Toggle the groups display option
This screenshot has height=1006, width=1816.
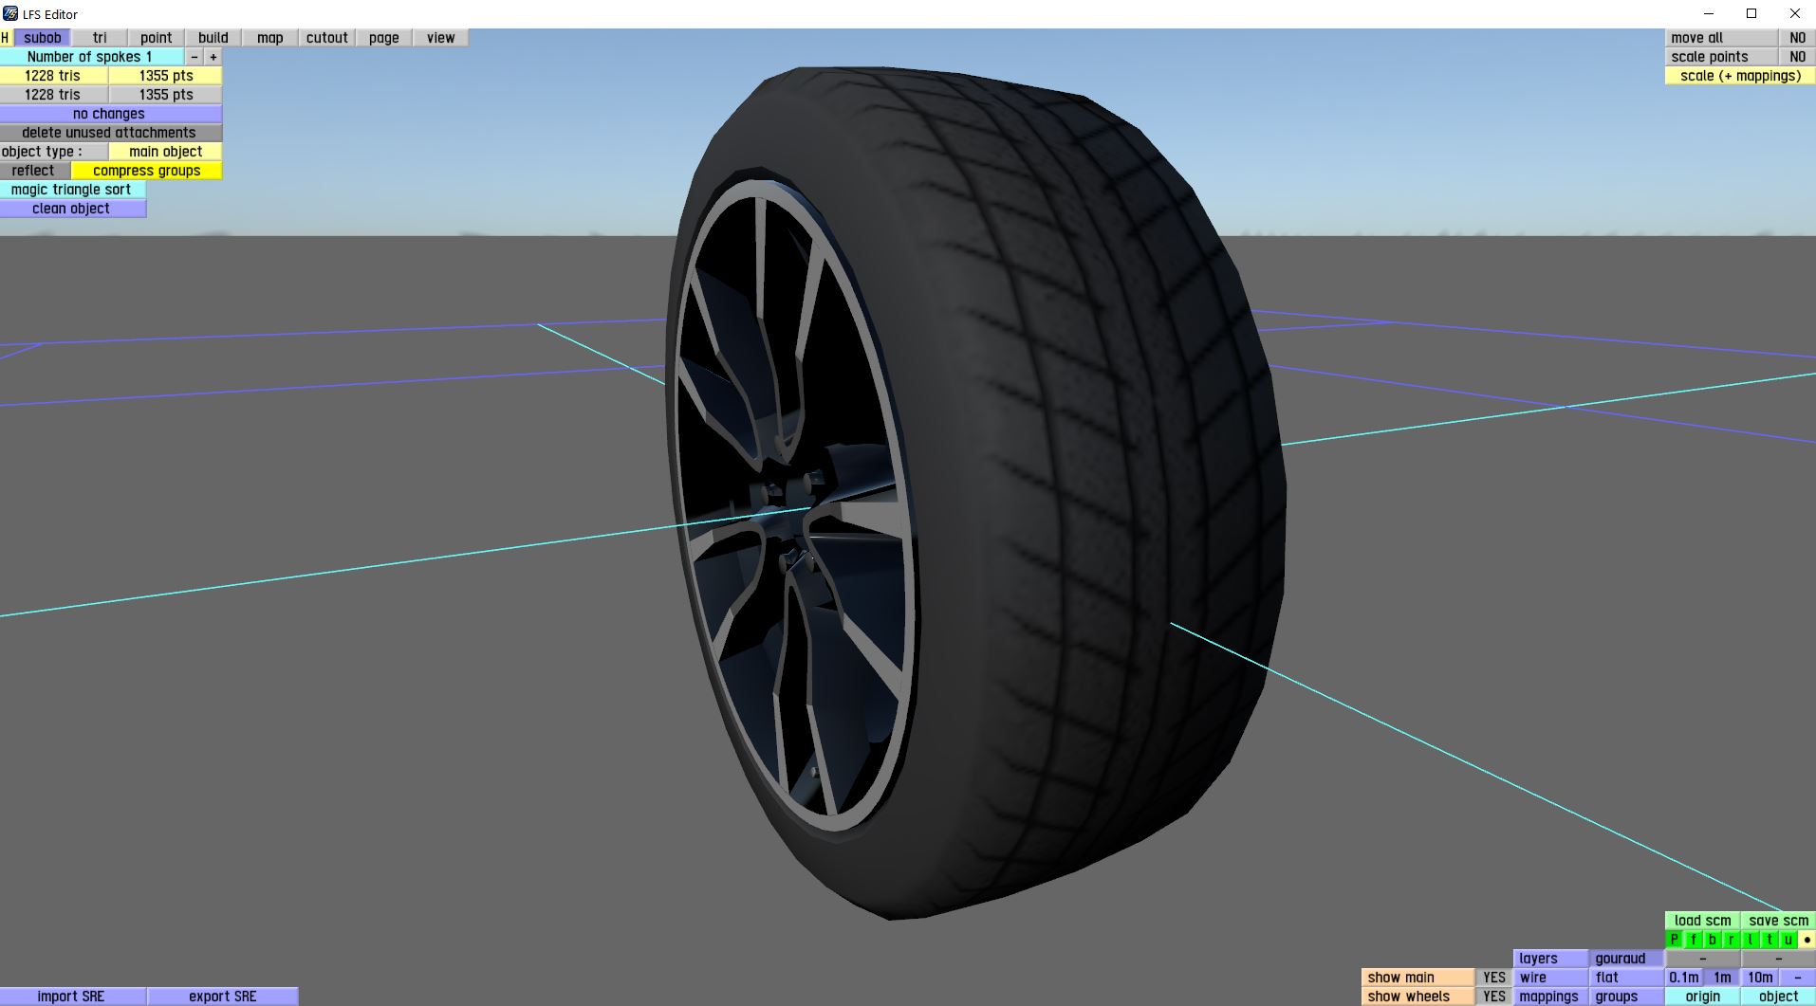point(1627,997)
